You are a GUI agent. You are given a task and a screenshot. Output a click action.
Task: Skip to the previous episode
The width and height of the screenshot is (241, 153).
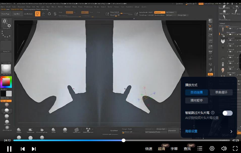[23, 149]
